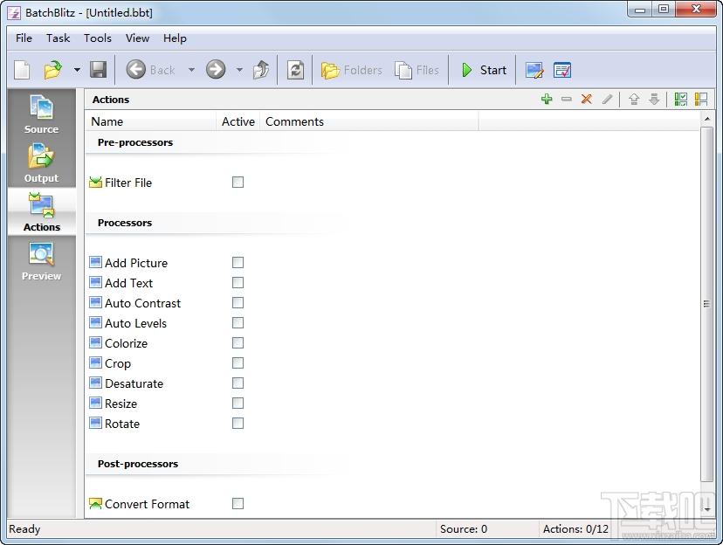723x545 pixels.
Task: Switch to the Output panel
Action: tap(42, 162)
